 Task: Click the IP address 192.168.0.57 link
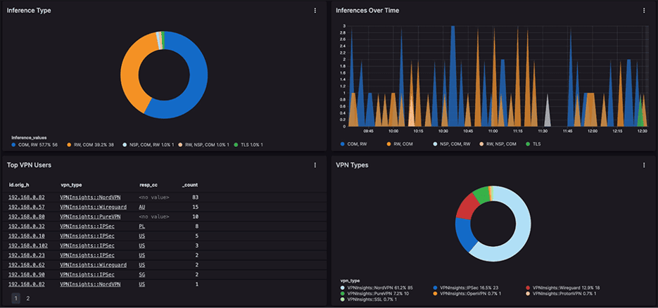coord(26,207)
